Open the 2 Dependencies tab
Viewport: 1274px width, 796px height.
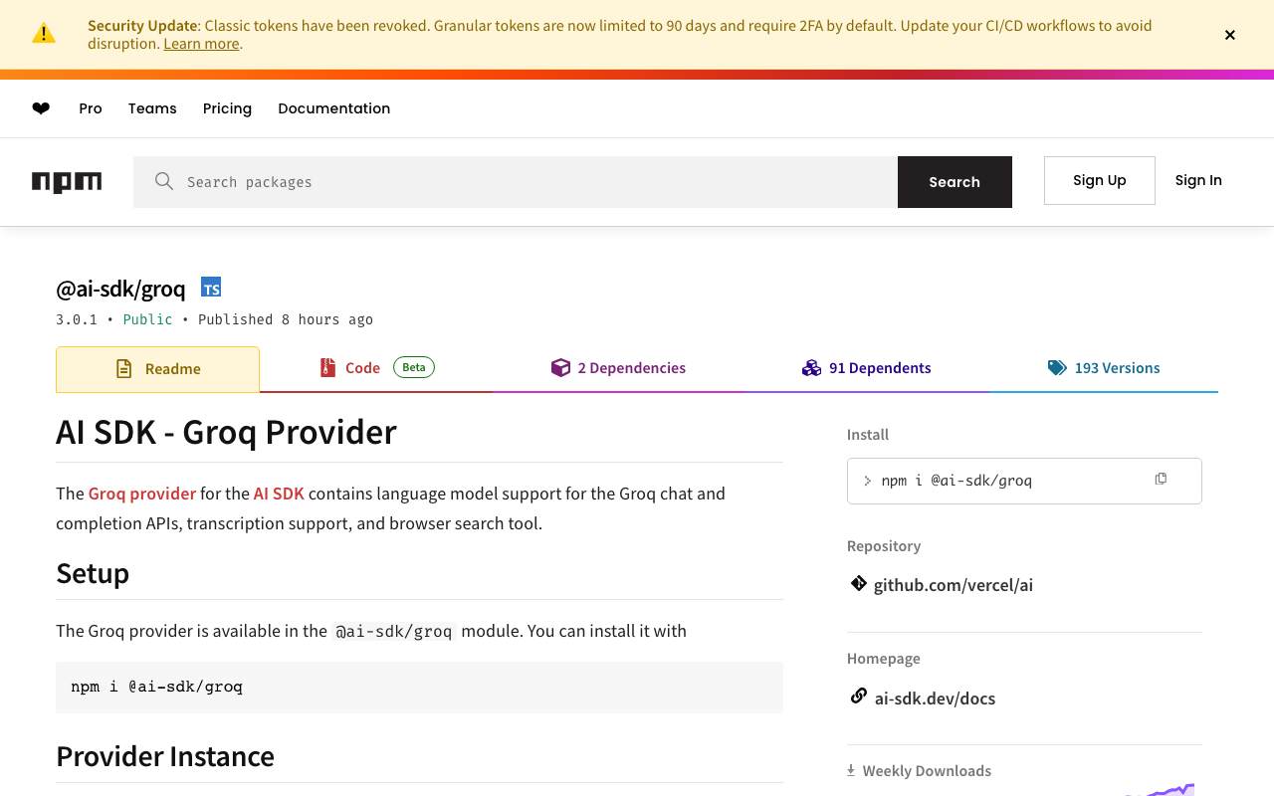click(x=618, y=368)
